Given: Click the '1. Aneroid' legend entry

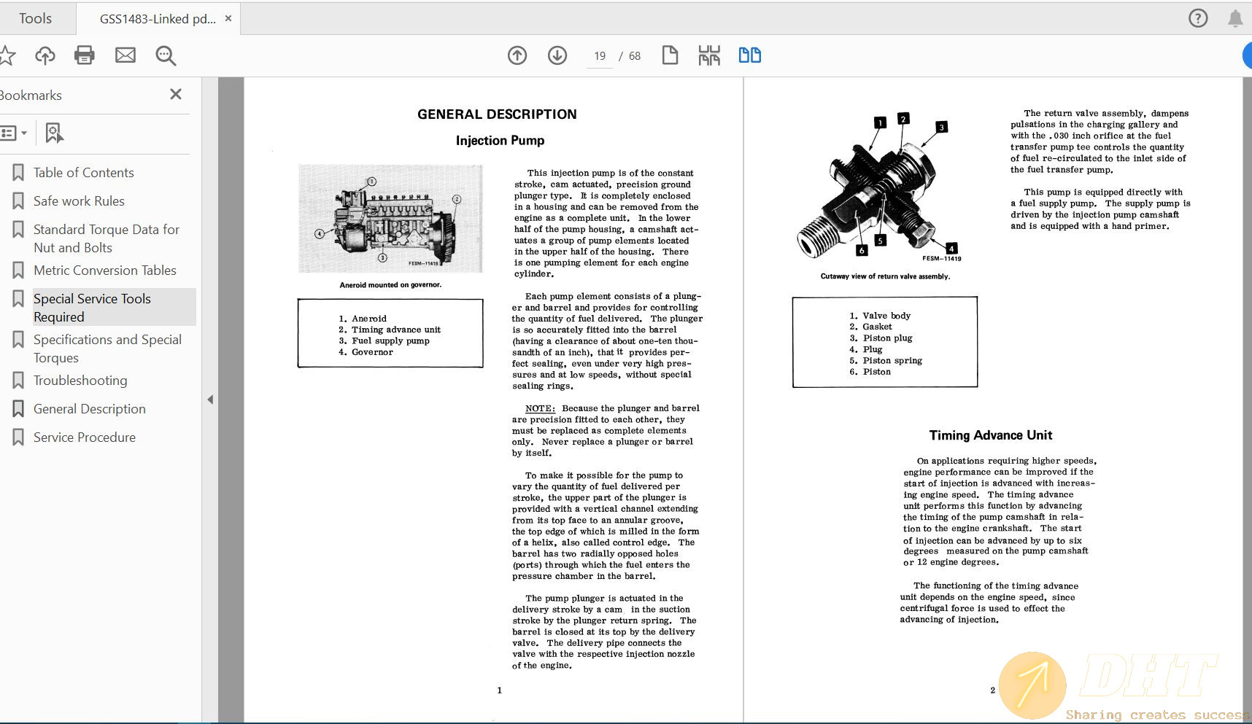Looking at the screenshot, I should point(363,319).
